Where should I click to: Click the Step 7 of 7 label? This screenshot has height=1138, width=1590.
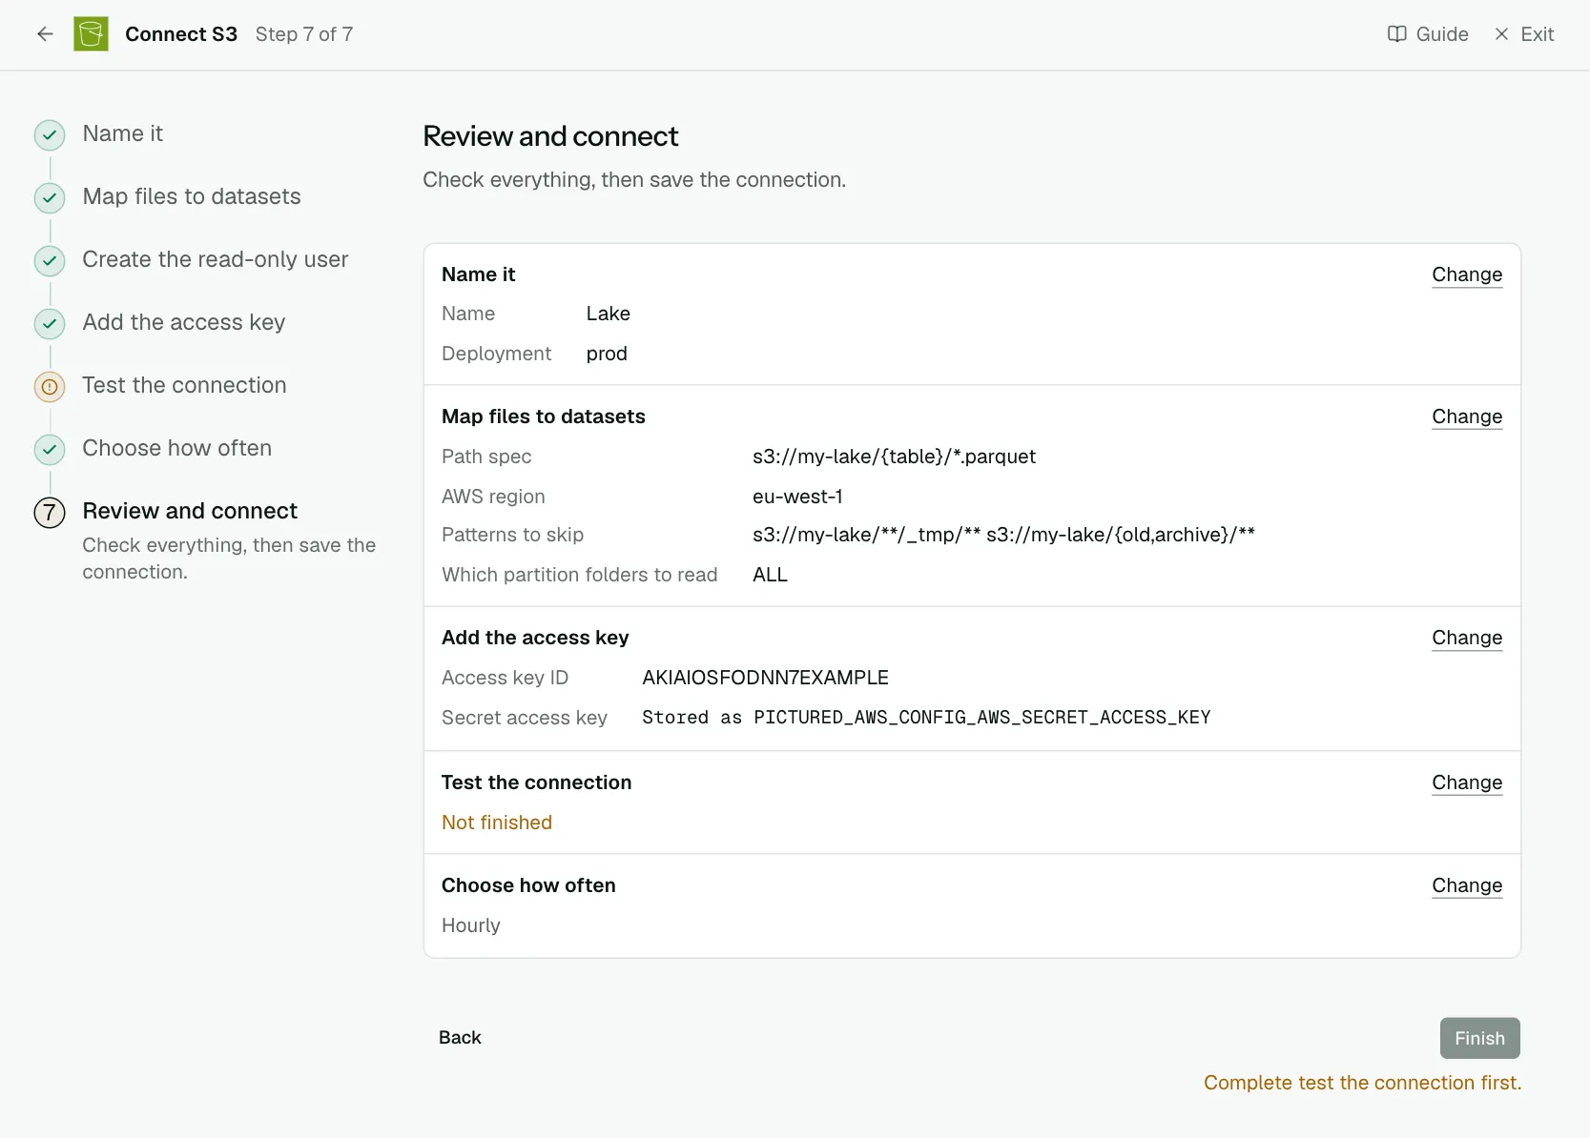point(304,34)
